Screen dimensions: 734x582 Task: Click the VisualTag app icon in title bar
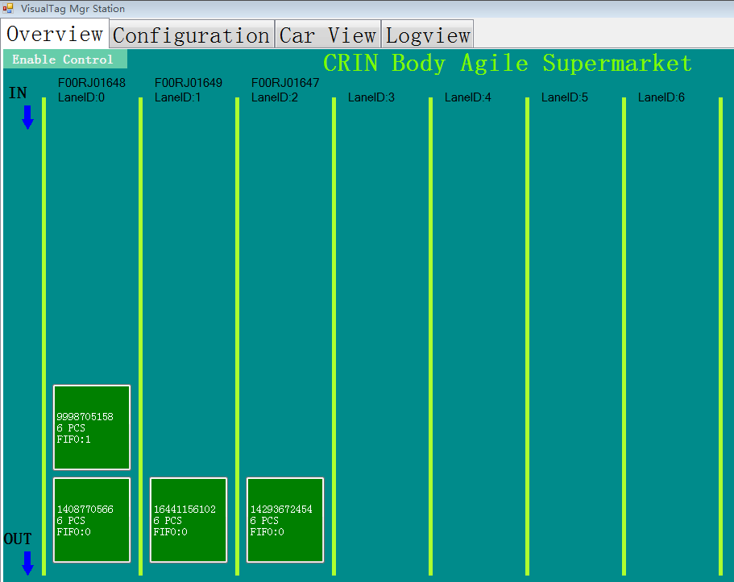click(x=9, y=9)
